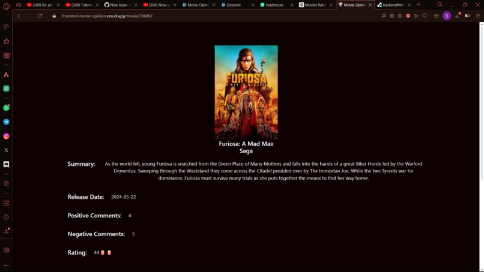The image size is (484, 272).
Task: Reload the current page
Action: (40, 16)
